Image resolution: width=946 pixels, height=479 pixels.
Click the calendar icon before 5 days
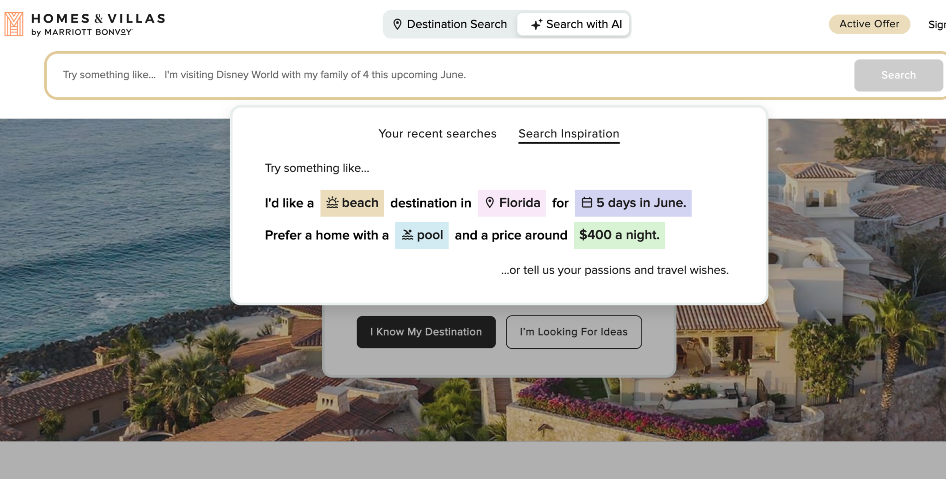[x=587, y=203]
